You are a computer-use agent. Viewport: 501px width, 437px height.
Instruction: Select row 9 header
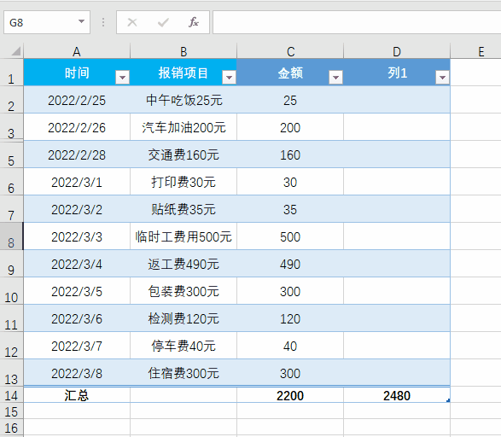pyautogui.click(x=11, y=264)
